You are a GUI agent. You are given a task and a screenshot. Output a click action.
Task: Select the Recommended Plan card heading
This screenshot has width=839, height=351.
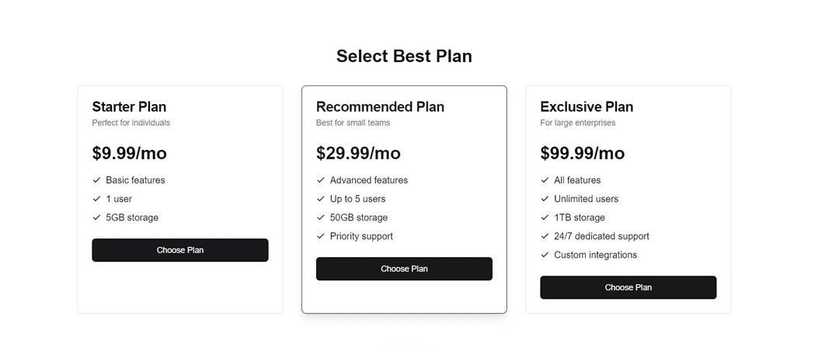[x=380, y=107]
